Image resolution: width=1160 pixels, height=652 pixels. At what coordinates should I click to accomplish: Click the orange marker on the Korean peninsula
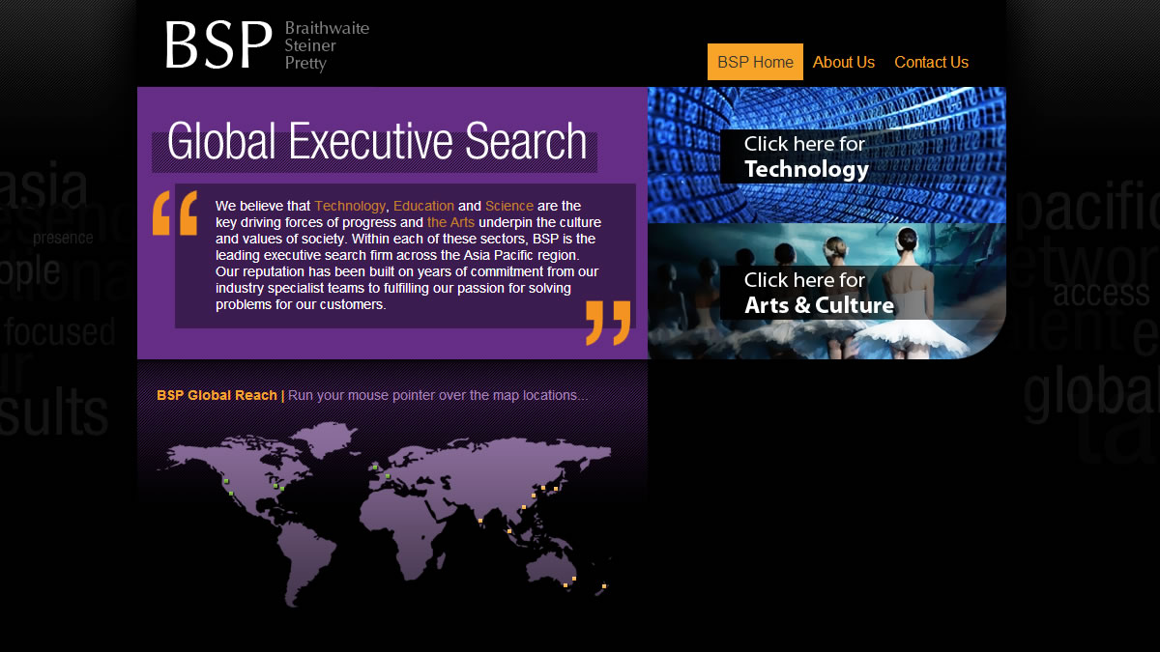coord(543,488)
